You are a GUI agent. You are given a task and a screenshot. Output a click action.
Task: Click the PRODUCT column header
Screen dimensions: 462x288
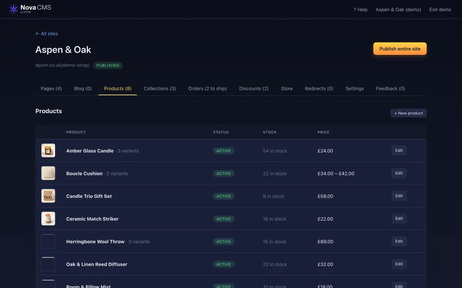tap(76, 132)
